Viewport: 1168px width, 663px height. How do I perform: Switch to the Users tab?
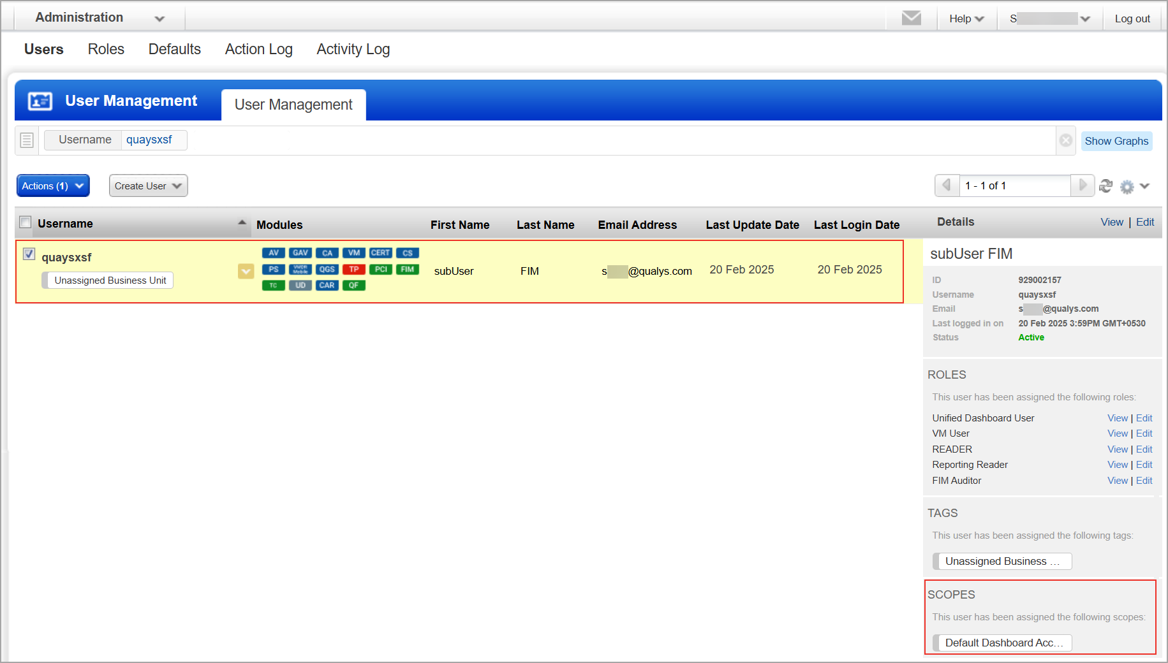pyautogui.click(x=44, y=49)
